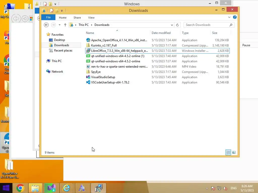Open Recent places in navigation pane

pyautogui.click(x=63, y=51)
